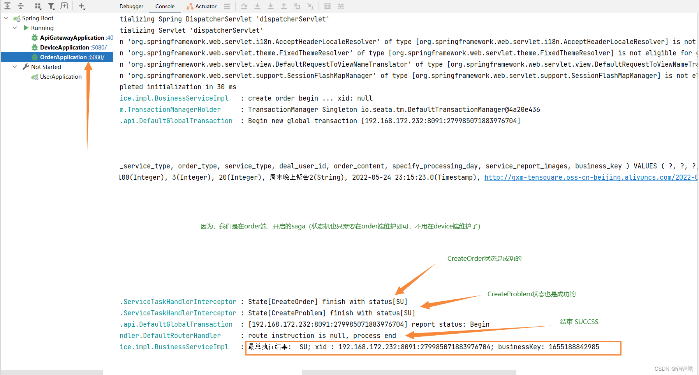Click the debugger layout hamburger icon
This screenshot has width=699, height=375.
227,6
